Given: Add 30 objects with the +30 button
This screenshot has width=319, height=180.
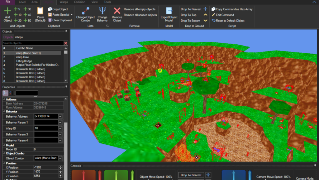Looking at the screenshot, I should 27,9.
